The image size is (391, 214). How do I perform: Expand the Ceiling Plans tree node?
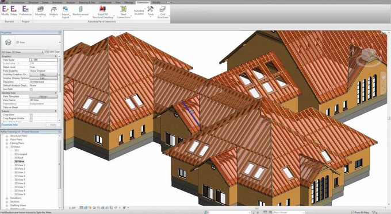point(7,143)
